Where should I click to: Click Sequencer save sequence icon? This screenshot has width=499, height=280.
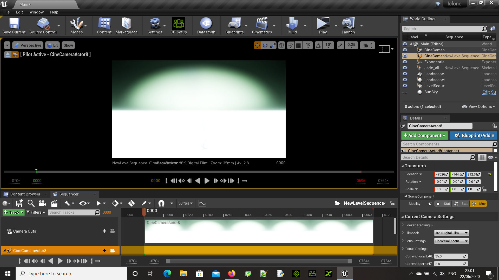[19, 204]
